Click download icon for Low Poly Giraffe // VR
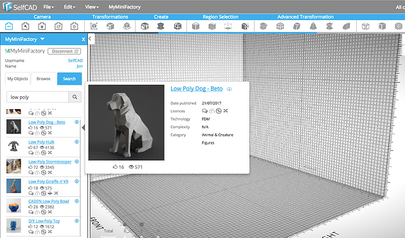The image size is (405, 238). (76, 182)
